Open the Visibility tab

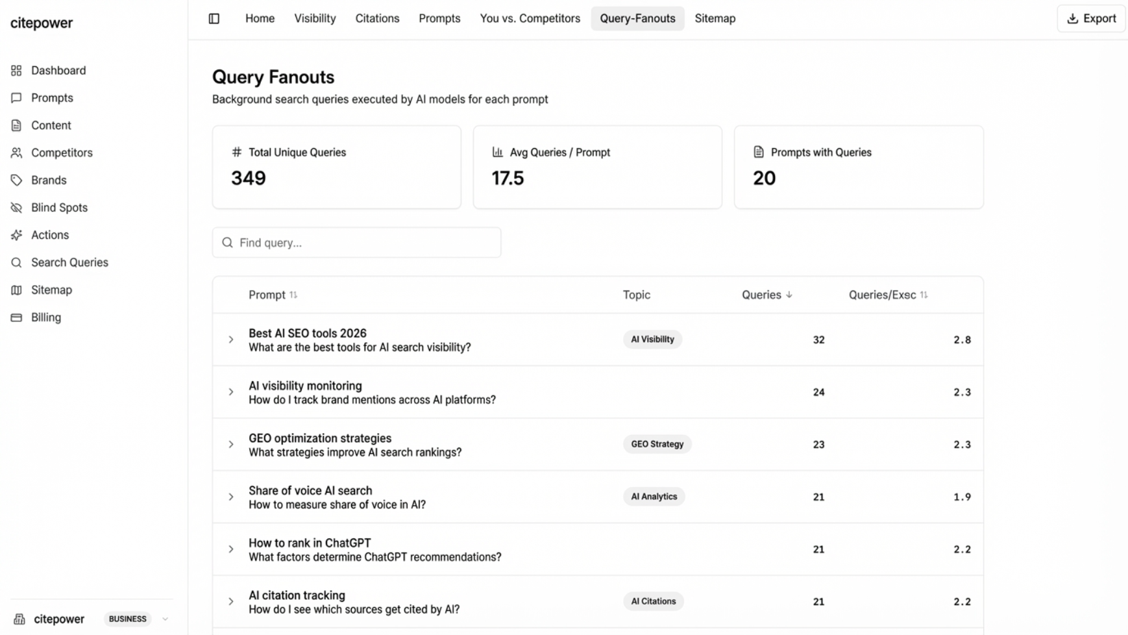315,19
